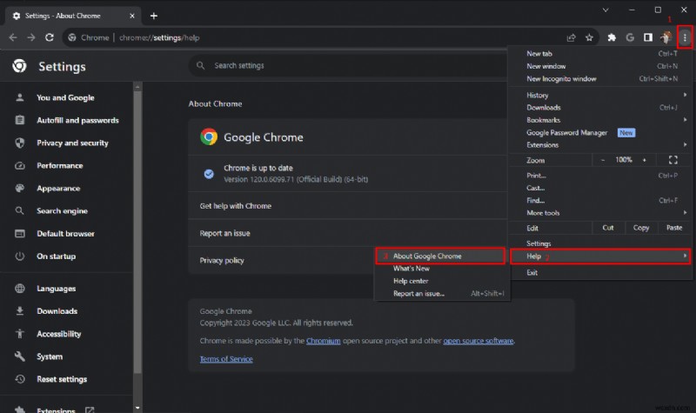Image resolution: width=696 pixels, height=413 pixels.
Task: Open Terms of Service link
Action: (226, 359)
